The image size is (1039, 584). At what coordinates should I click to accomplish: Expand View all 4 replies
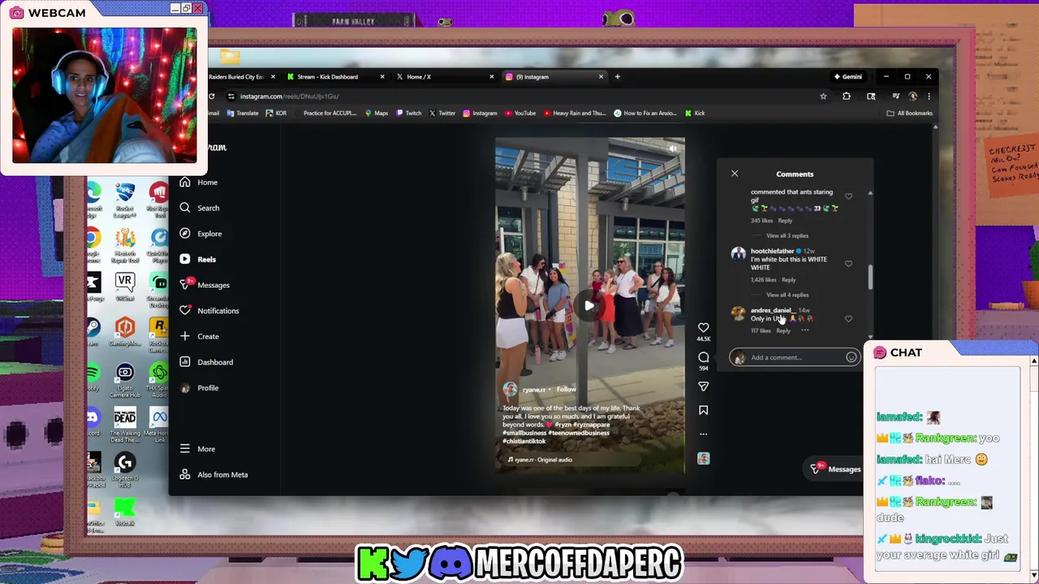787,295
